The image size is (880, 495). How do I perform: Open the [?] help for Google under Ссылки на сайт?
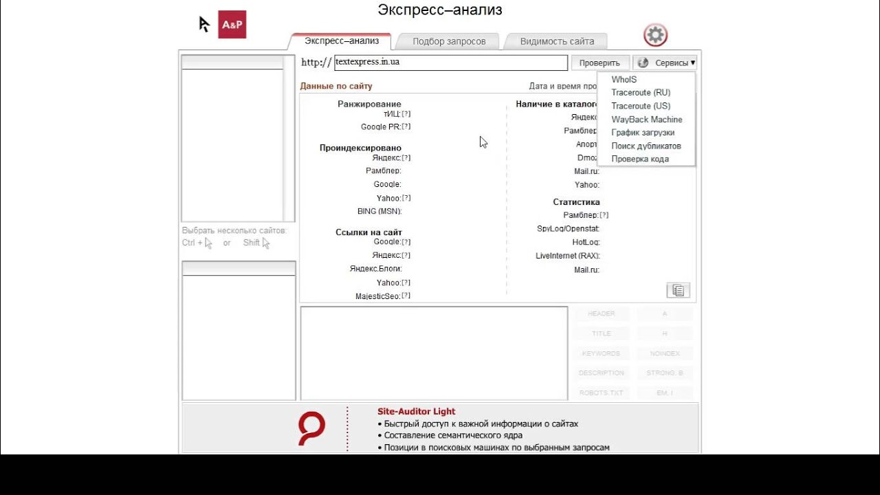point(406,242)
